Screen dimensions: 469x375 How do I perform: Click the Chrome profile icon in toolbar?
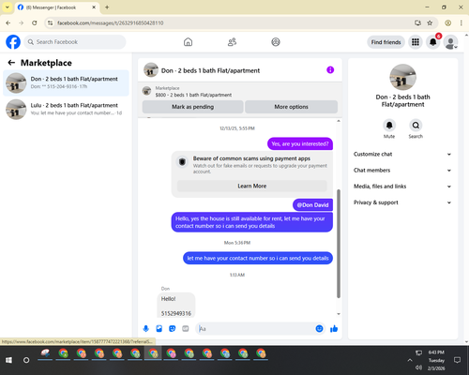448,22
